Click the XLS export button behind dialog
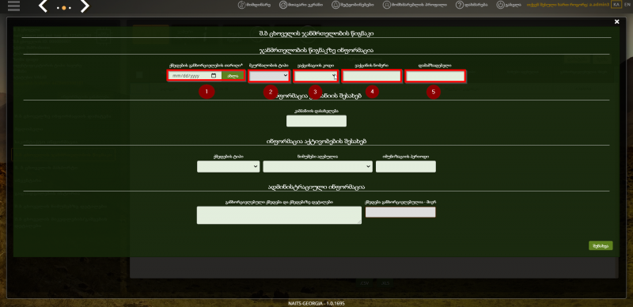The image size is (633, 307). click(x=385, y=283)
